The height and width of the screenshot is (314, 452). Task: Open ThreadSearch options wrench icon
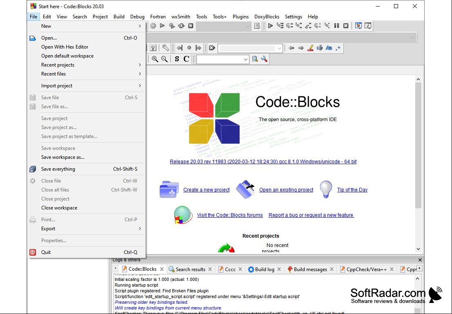264,59
